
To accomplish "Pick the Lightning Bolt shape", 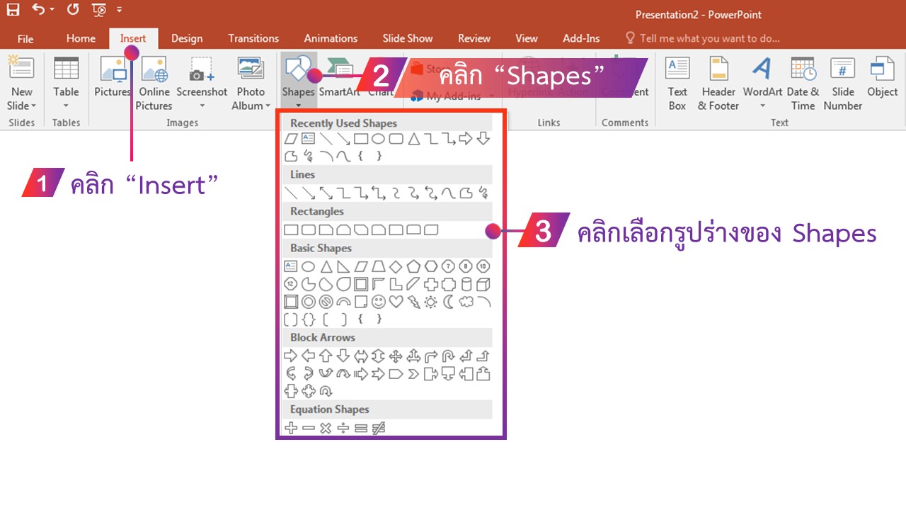I will pos(413,302).
